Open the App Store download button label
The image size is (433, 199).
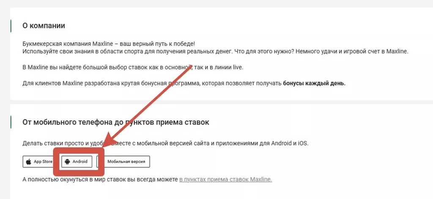pos(43,161)
